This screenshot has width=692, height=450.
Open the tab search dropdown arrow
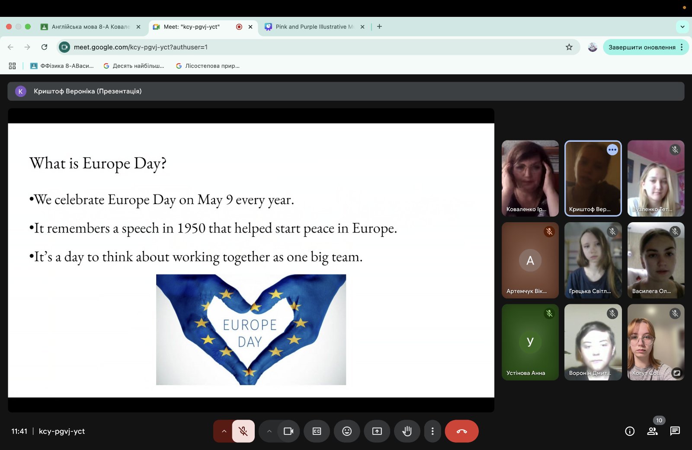(682, 26)
